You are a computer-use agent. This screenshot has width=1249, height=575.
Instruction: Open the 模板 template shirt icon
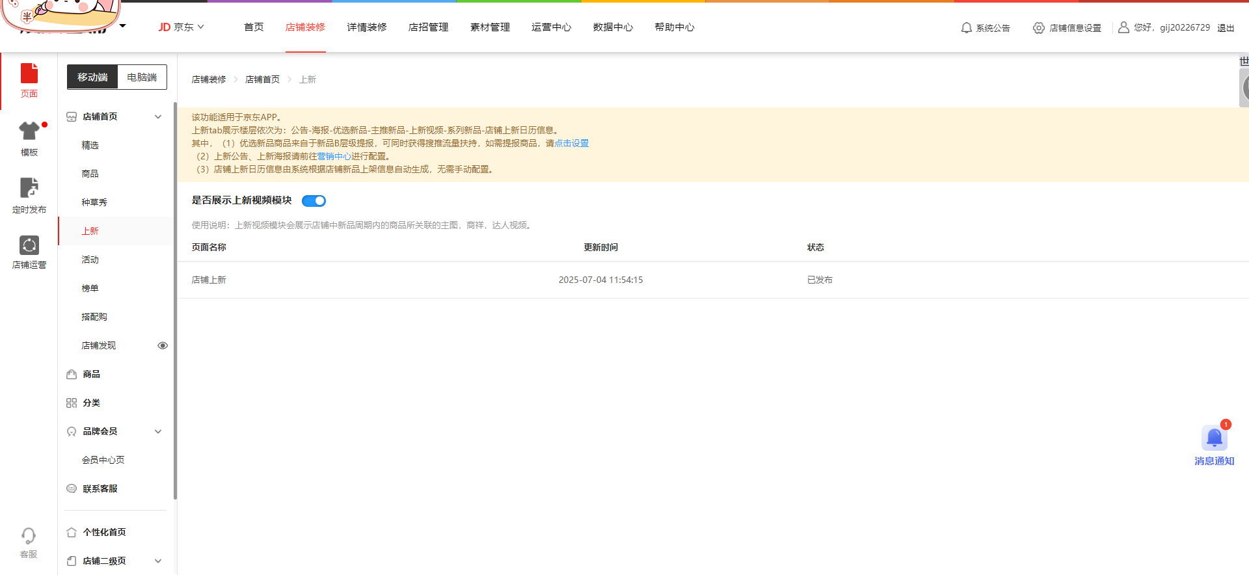pyautogui.click(x=29, y=132)
